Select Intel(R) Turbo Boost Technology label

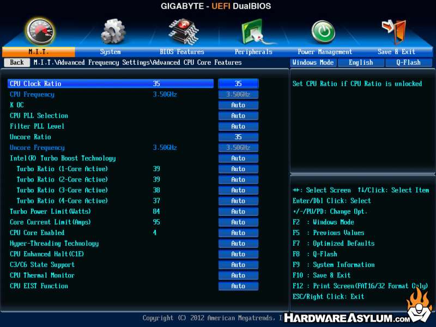[x=63, y=158]
